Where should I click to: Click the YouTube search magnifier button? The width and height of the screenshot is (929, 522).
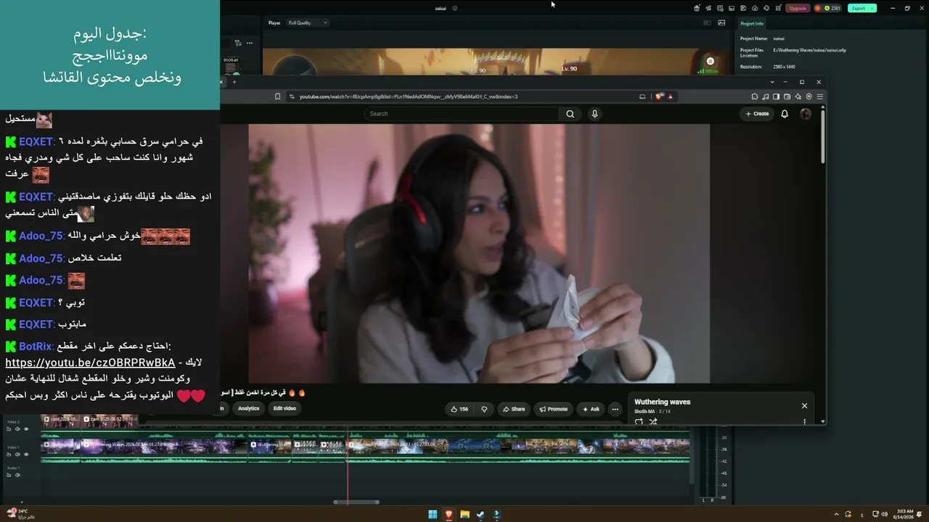570,114
